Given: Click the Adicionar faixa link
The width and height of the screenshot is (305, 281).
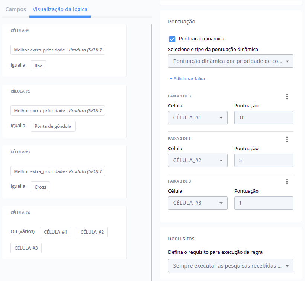Looking at the screenshot, I should (x=187, y=79).
